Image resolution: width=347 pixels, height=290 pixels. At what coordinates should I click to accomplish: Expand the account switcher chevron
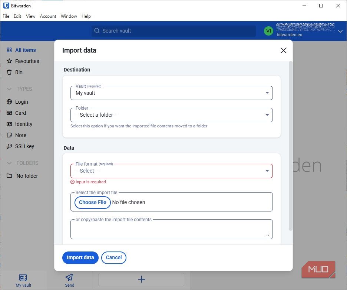[x=340, y=31]
